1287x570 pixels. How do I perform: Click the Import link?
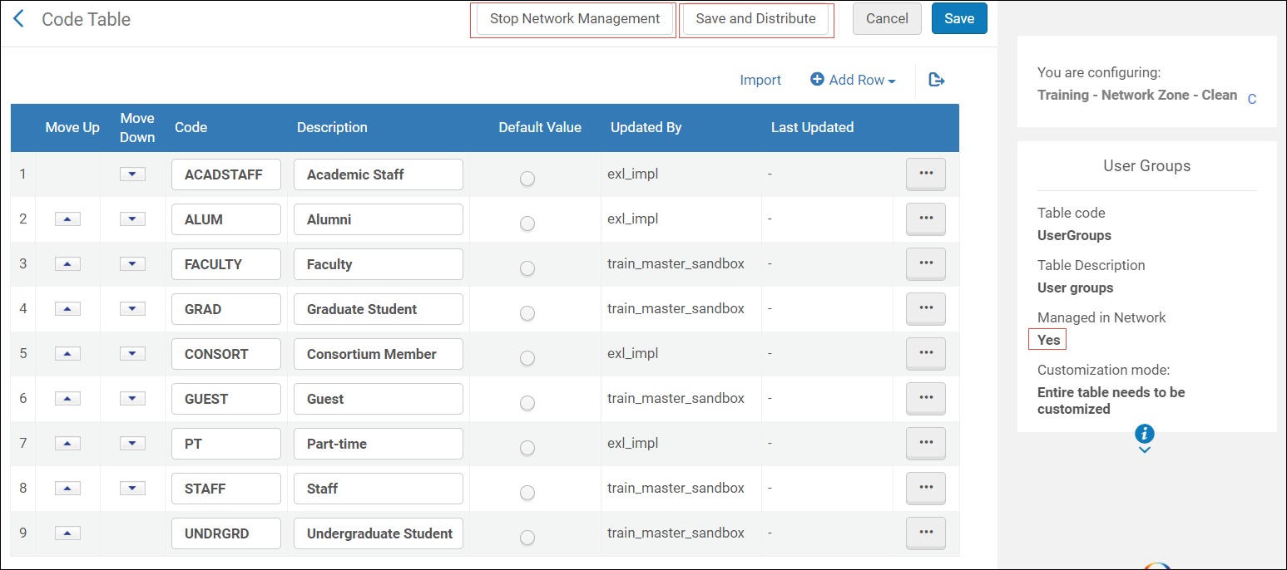tap(760, 80)
